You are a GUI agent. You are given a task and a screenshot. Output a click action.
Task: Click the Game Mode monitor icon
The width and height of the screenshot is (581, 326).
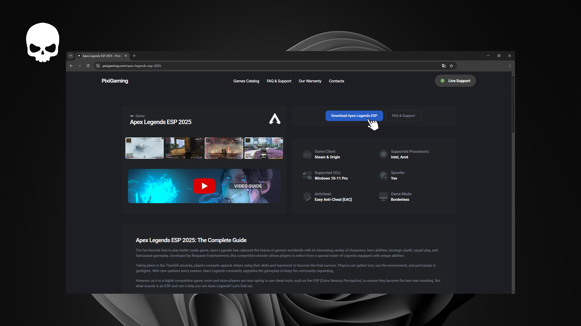pyautogui.click(x=383, y=197)
